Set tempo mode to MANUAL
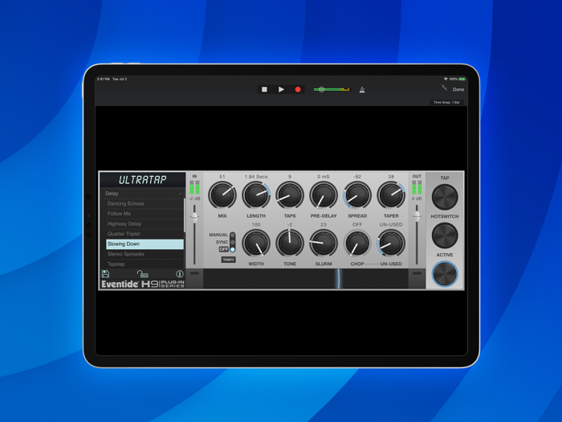Viewport: 562px width, 422px height. coord(233,235)
